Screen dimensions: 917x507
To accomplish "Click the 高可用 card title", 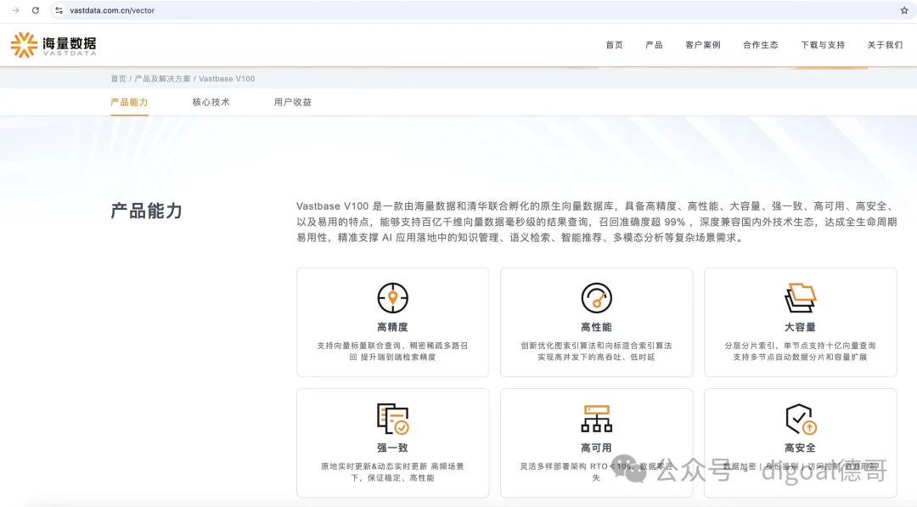I will 596,448.
